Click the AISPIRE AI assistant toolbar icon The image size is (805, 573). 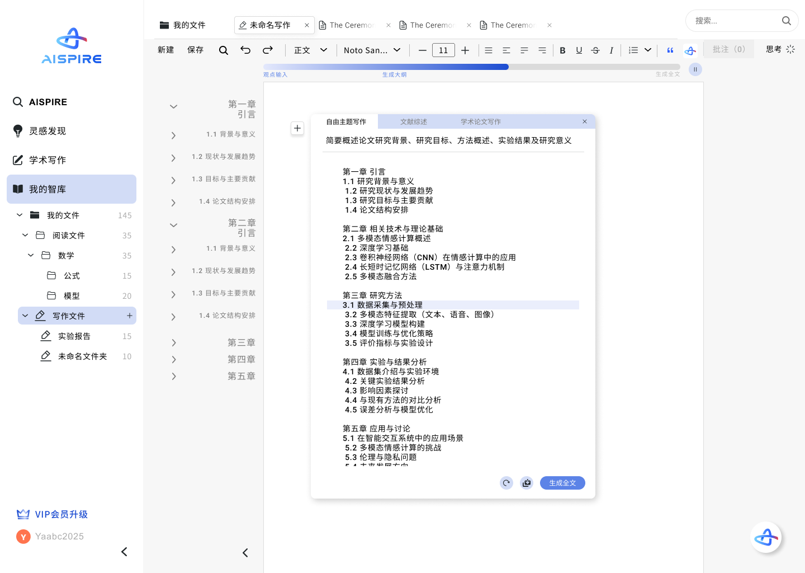click(x=690, y=50)
